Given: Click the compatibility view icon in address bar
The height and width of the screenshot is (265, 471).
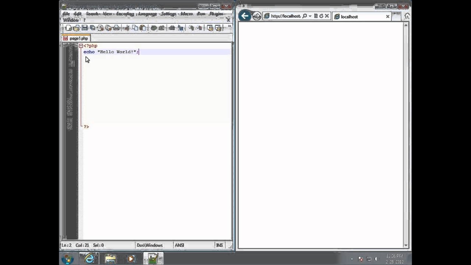Looking at the screenshot, I should coord(316,16).
